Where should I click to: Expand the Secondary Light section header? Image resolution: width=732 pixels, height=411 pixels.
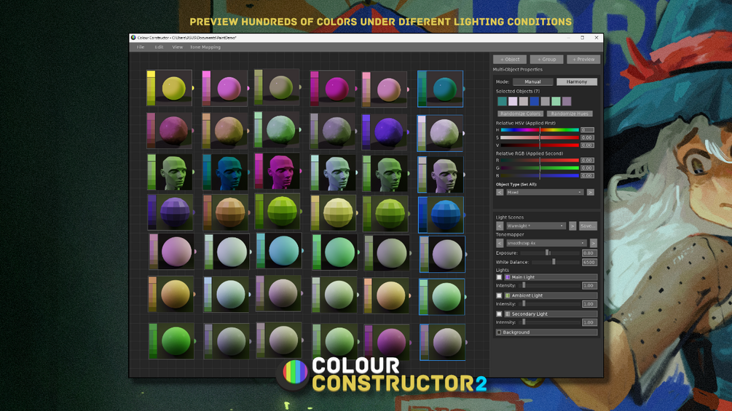pos(551,314)
